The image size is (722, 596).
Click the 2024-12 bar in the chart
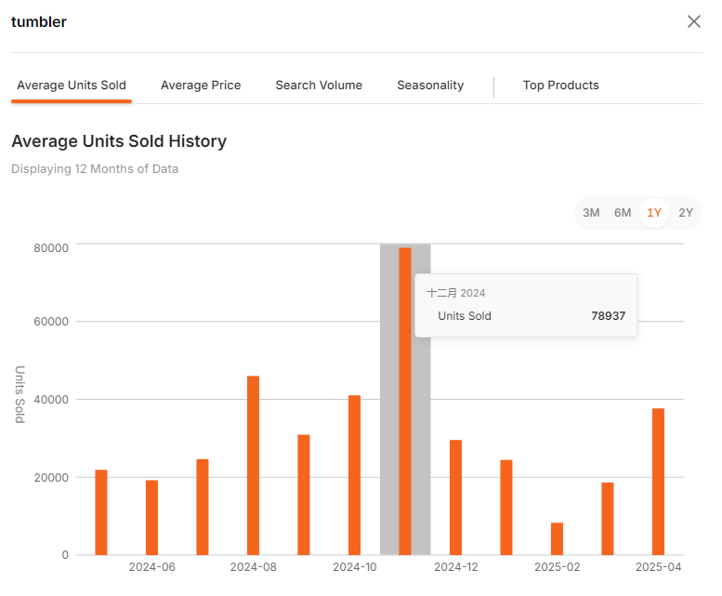pos(455,497)
